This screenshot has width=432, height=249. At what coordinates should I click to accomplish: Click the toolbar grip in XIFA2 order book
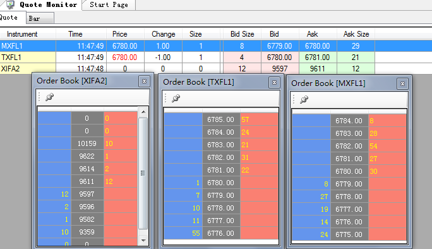[39, 97]
